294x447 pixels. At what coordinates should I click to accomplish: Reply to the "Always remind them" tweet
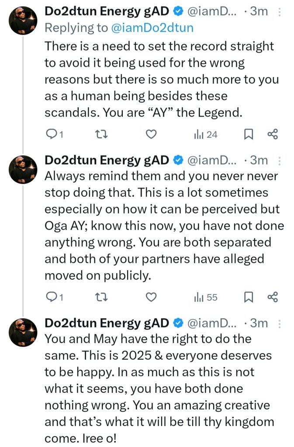pyautogui.click(x=55, y=297)
